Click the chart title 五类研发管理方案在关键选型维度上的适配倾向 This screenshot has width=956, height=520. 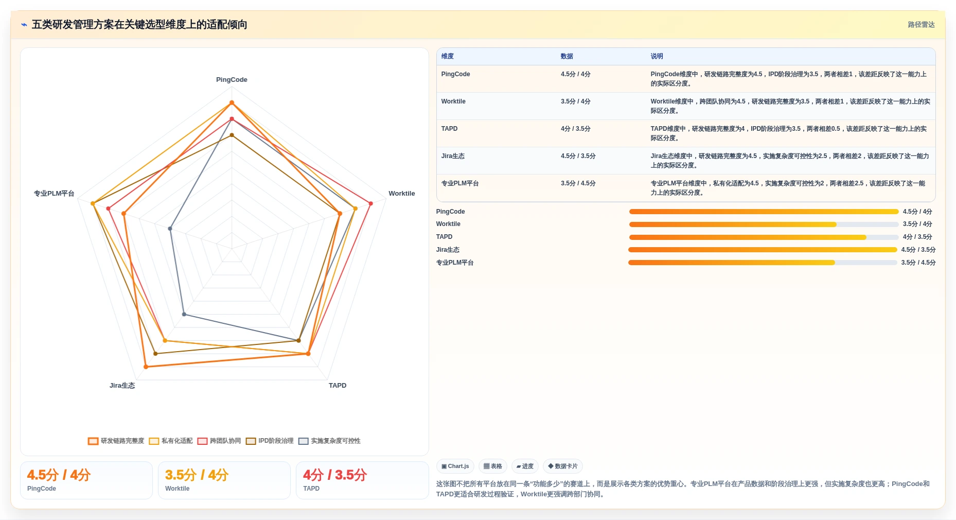coord(139,25)
